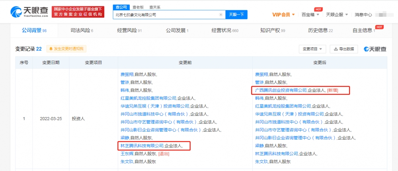Open 井冈山市独道科技中心 link in 变更后
398x171 pixels.
(x=289, y=122)
